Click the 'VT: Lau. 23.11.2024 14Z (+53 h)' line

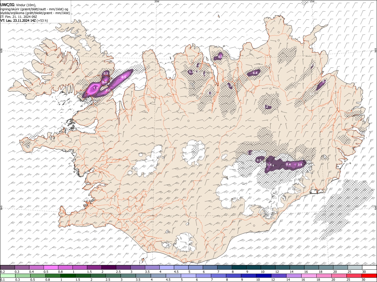(x=24, y=21)
